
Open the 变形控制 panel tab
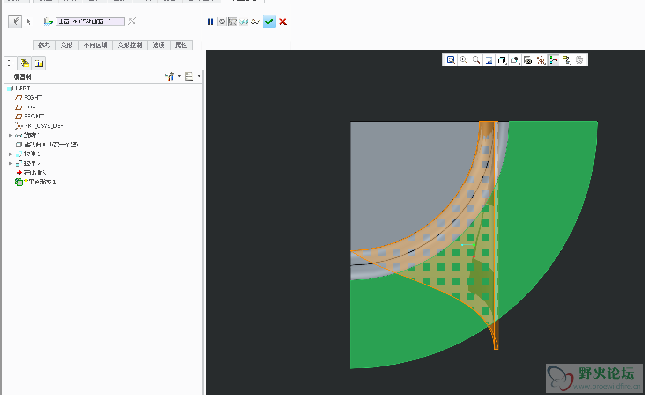[130, 45]
